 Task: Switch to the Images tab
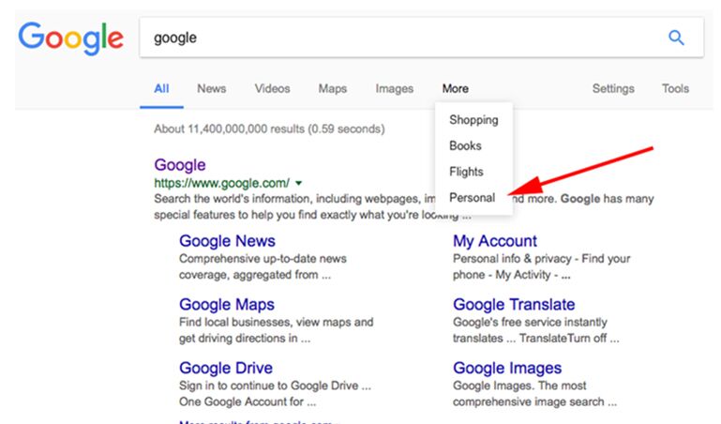394,88
